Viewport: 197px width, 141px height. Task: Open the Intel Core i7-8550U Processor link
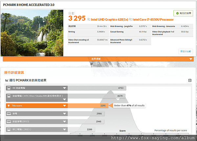pyautogui.click(x=153, y=20)
